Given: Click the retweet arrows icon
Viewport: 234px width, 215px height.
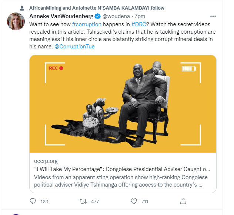Looking at the screenshot, I should 83,201.
